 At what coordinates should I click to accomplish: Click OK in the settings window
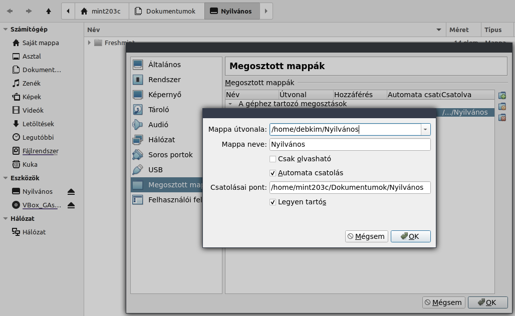[x=488, y=302]
